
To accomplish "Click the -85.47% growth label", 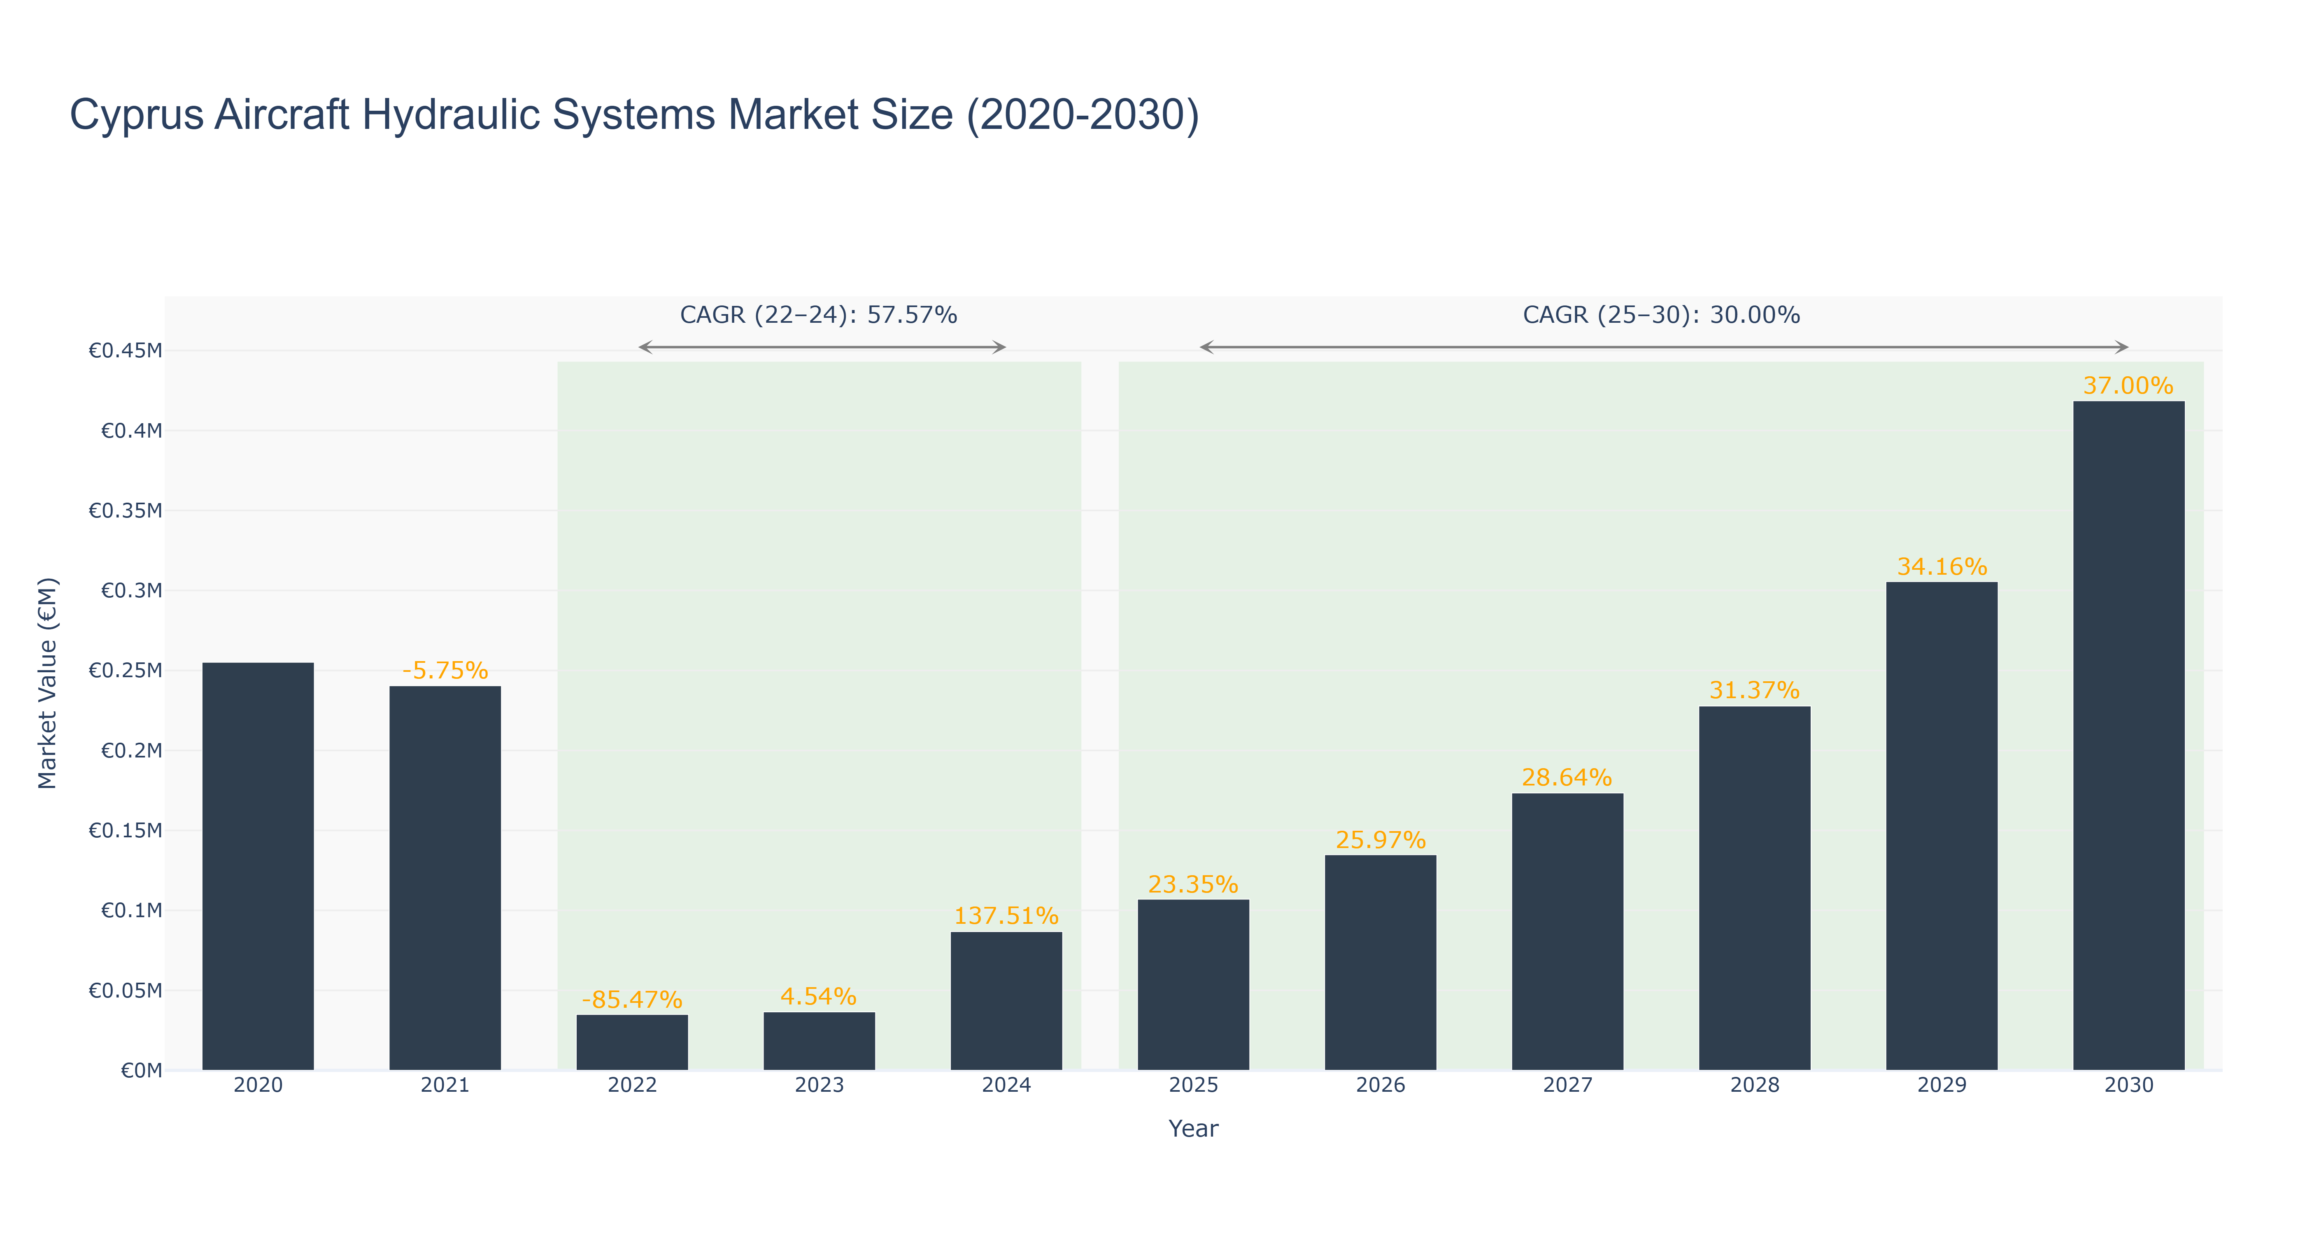I will coord(632,1000).
